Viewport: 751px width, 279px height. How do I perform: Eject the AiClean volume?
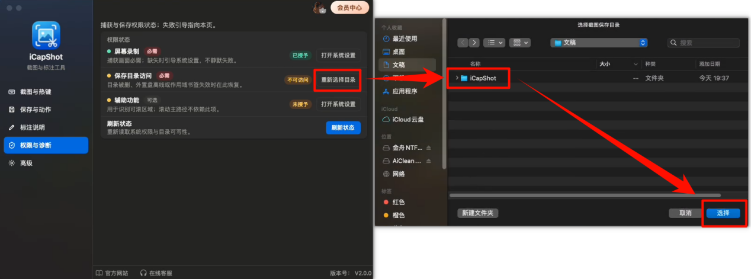point(429,161)
